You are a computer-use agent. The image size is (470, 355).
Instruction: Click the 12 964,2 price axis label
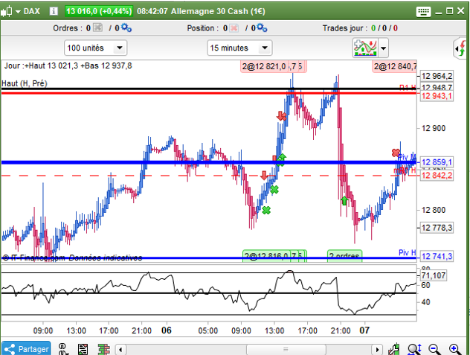[437, 76]
